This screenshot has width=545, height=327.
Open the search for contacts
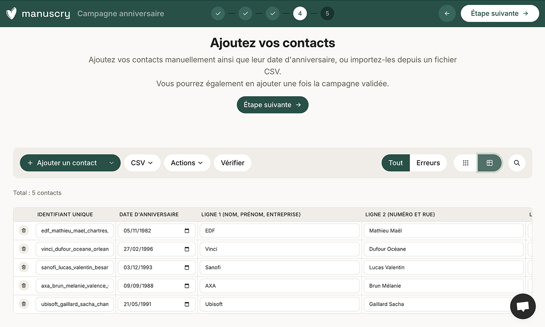[x=517, y=163]
